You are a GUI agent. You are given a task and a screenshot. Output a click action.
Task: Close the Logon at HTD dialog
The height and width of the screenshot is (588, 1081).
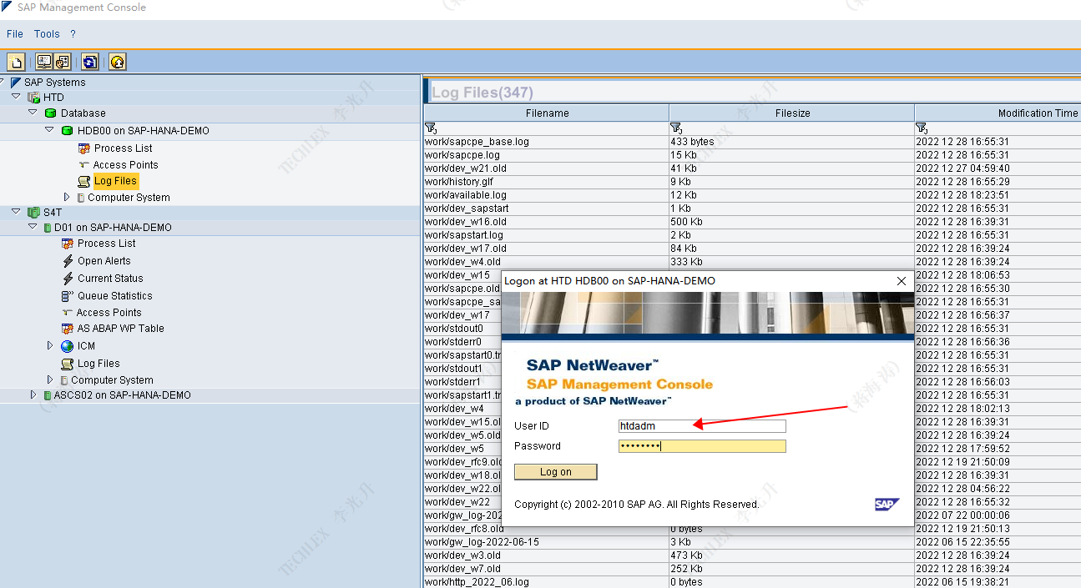(x=901, y=281)
